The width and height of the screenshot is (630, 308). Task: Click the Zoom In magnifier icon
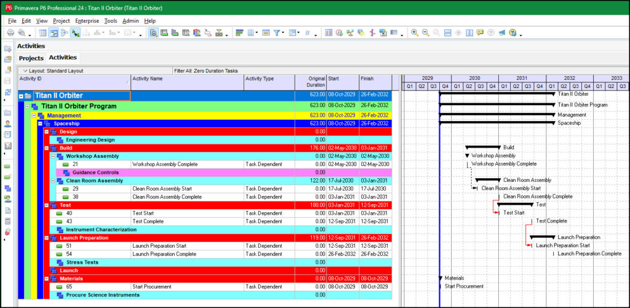(x=415, y=33)
